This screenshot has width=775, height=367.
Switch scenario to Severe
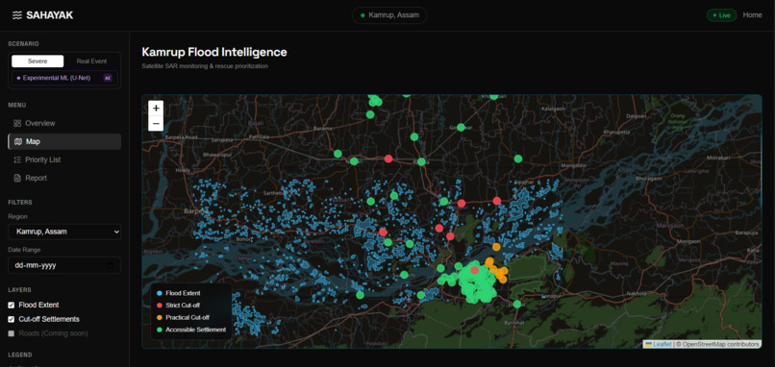click(37, 61)
